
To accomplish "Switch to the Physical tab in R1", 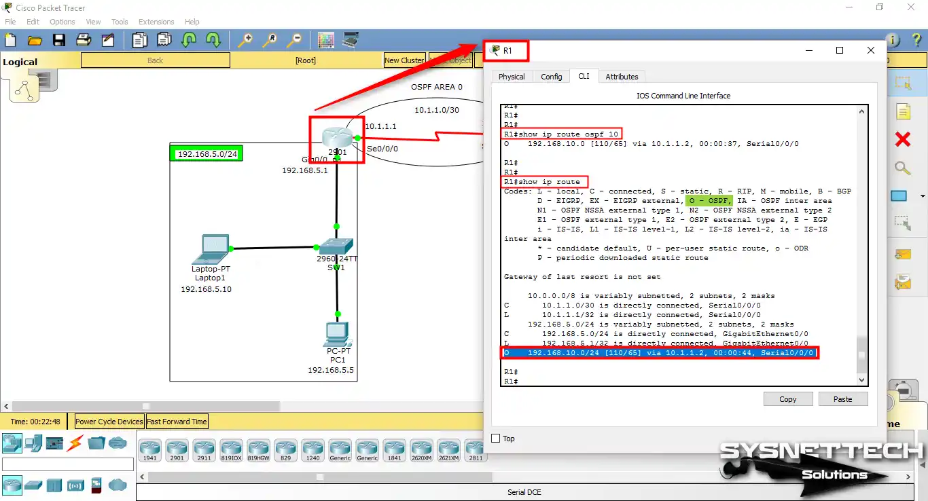I will click(512, 77).
